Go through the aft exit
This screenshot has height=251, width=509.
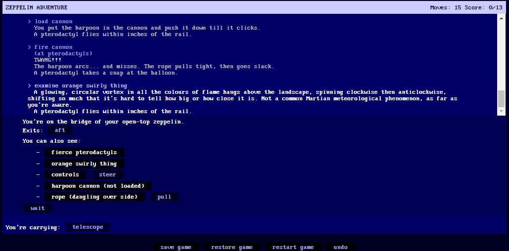(x=60, y=130)
